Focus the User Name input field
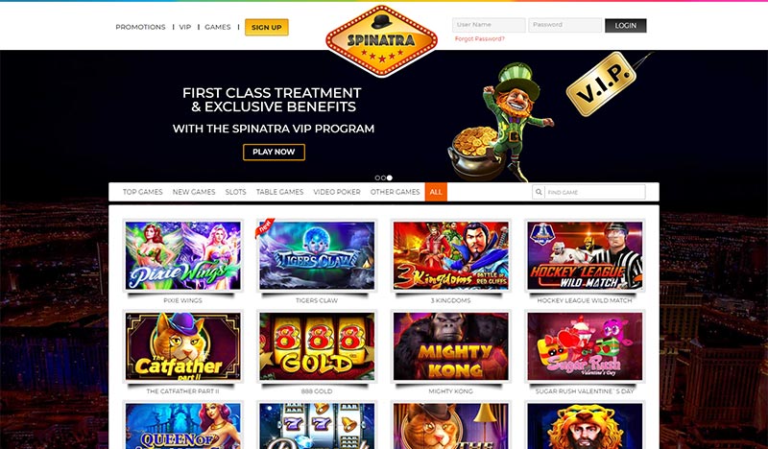The height and width of the screenshot is (449, 768). pyautogui.click(x=489, y=25)
